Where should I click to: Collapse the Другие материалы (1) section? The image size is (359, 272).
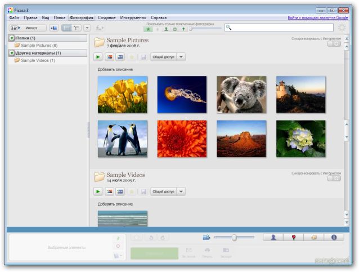coord(12,53)
